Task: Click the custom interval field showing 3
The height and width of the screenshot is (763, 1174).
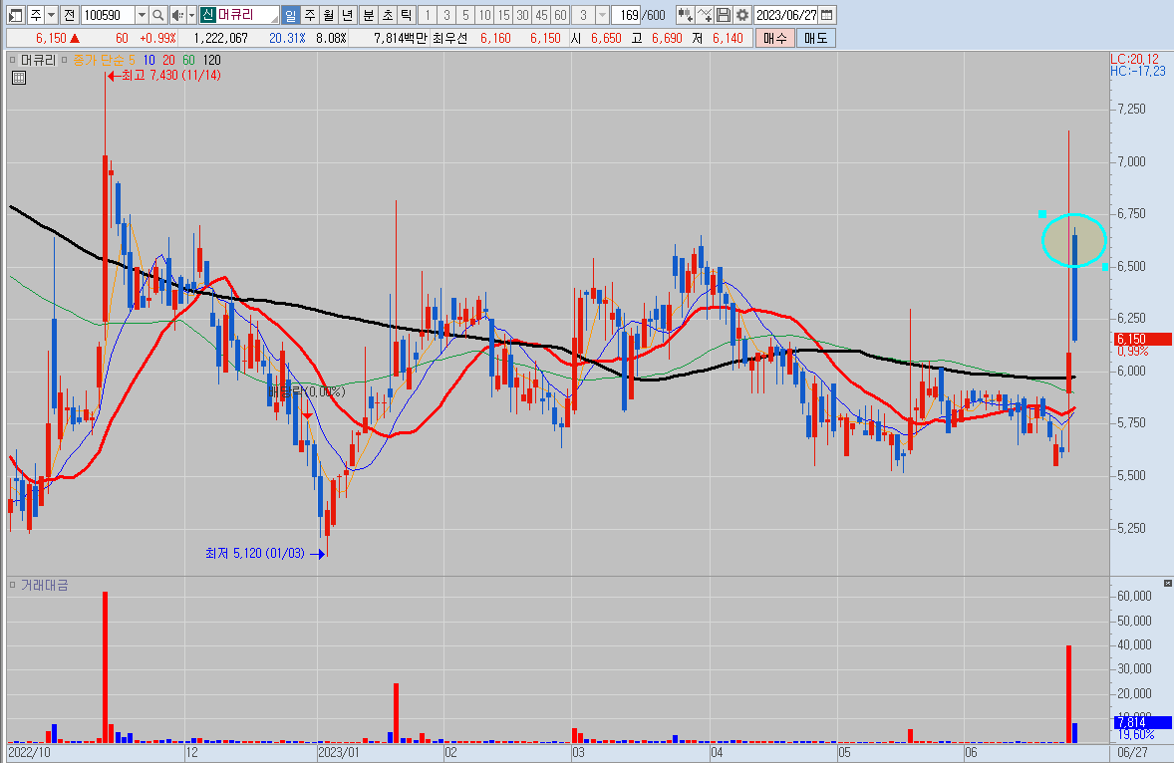Action: pyautogui.click(x=583, y=15)
